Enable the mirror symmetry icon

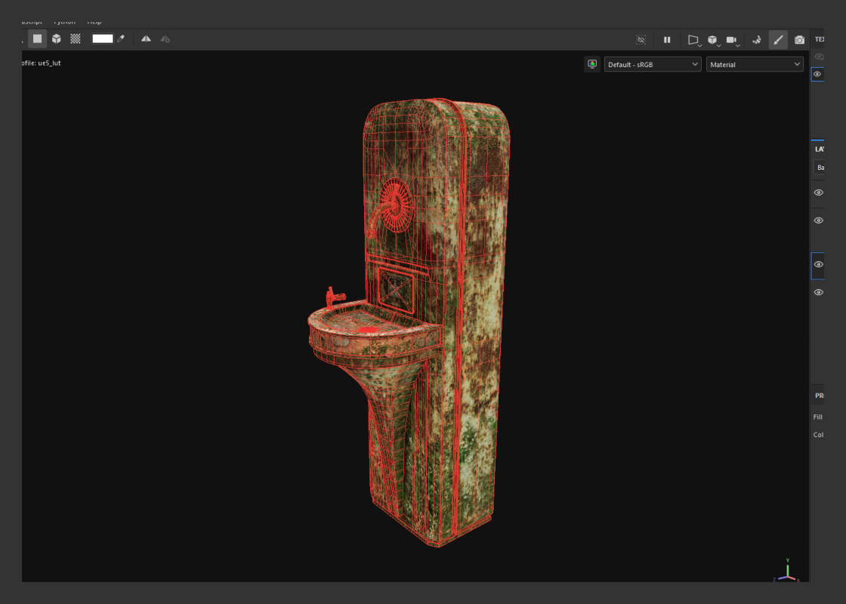(x=146, y=39)
